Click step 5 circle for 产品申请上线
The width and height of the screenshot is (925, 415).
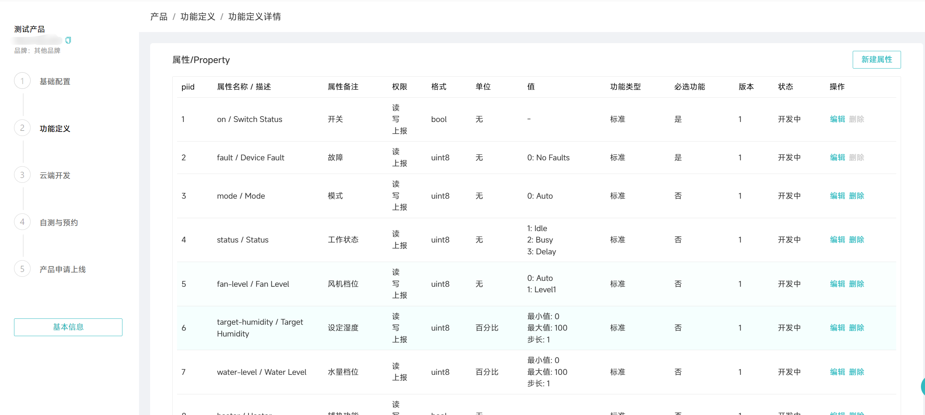point(22,269)
